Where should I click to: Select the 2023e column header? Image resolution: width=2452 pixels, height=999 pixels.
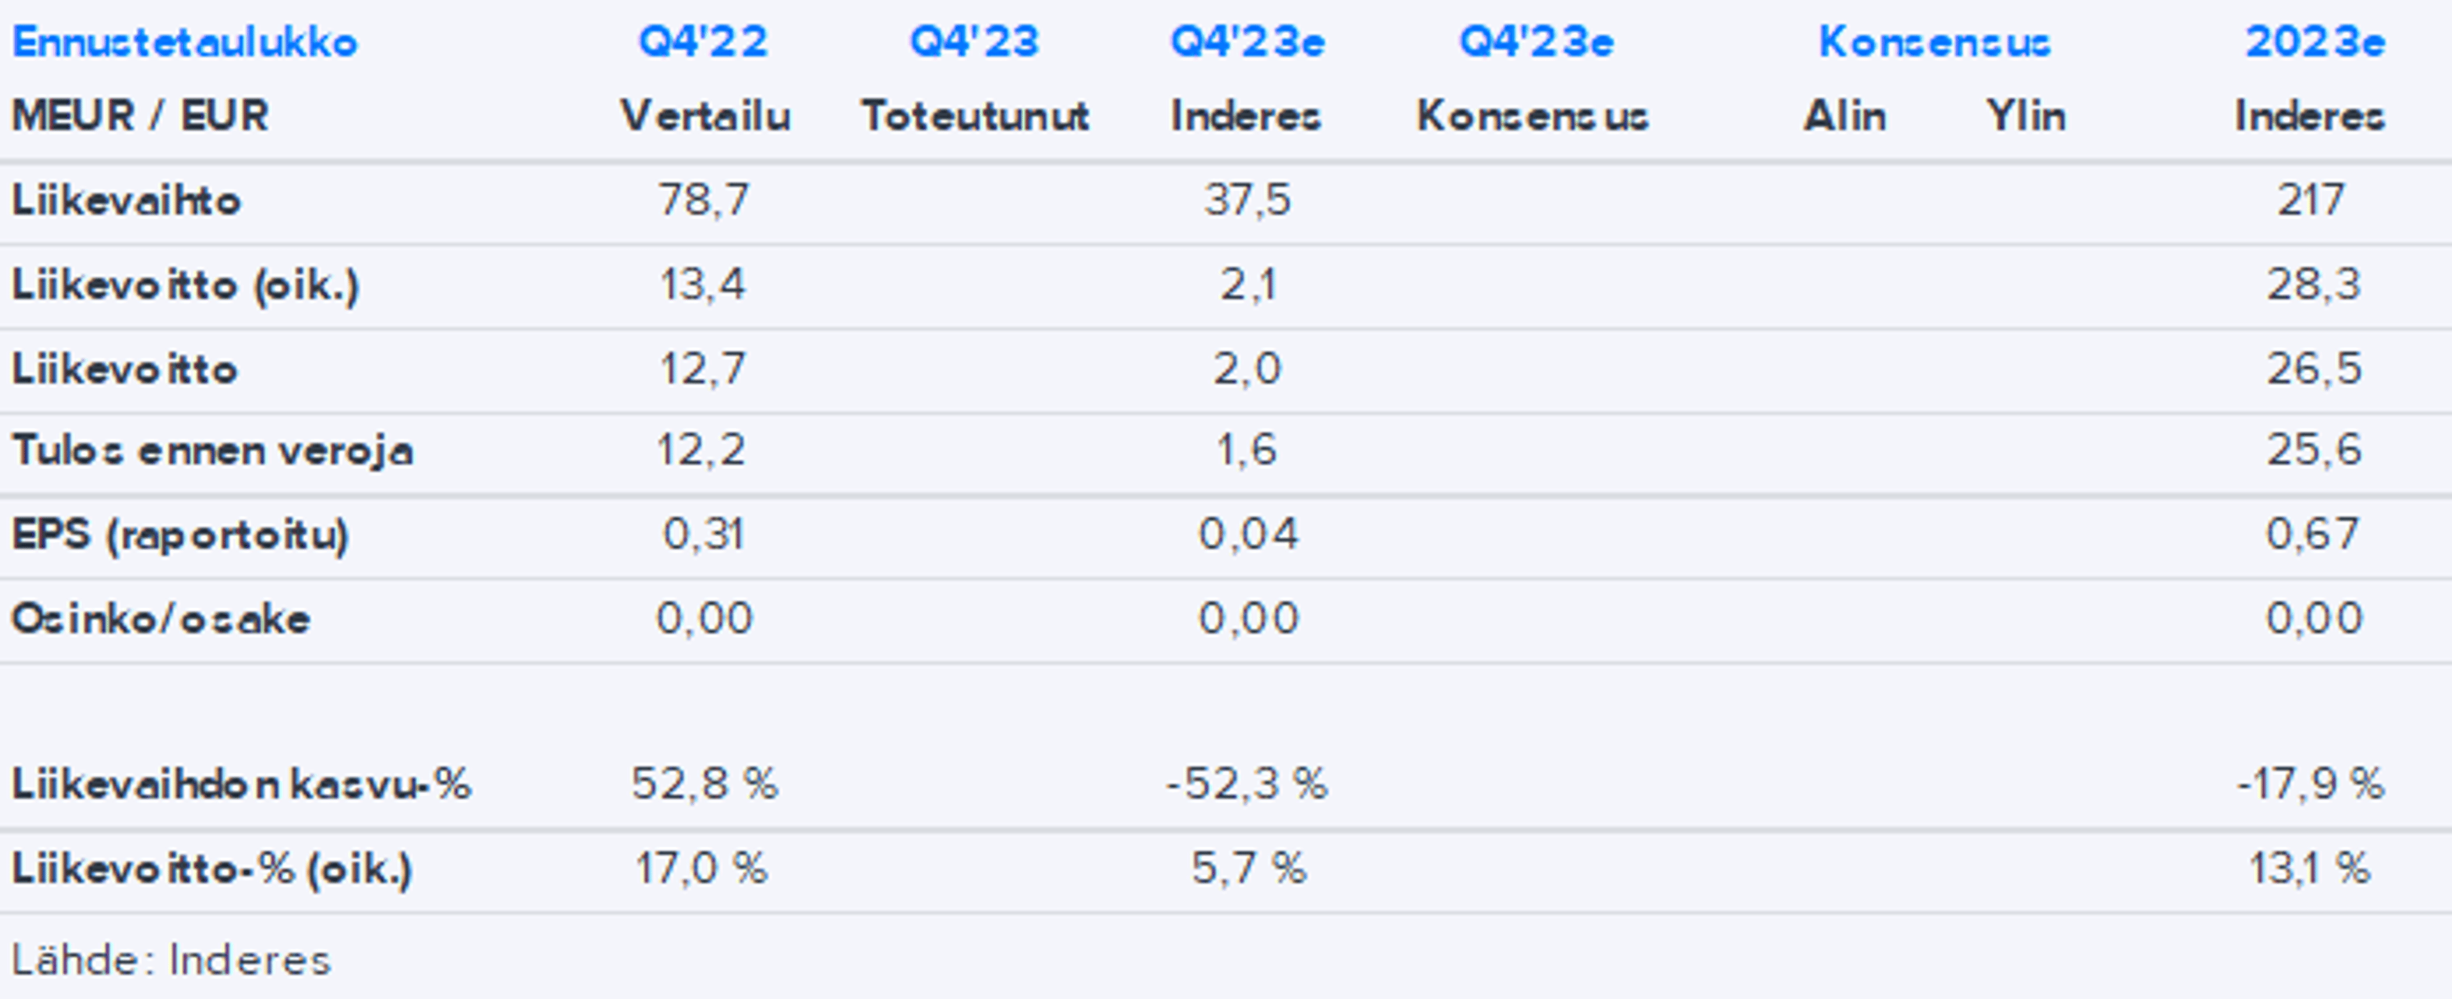[2315, 42]
